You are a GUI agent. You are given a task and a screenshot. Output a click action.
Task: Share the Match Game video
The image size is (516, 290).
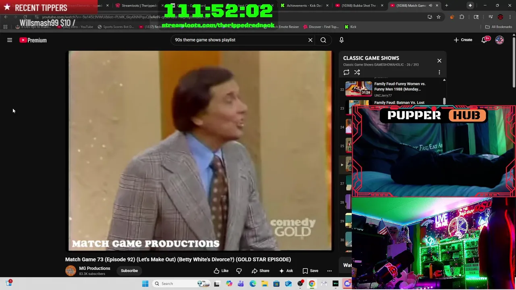coord(260,271)
